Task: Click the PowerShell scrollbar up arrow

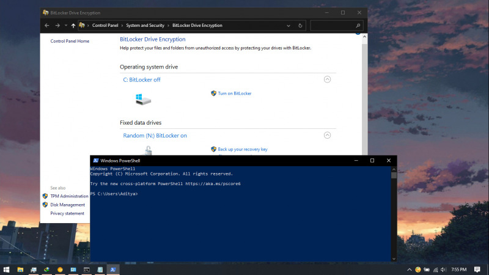Action: point(394,170)
